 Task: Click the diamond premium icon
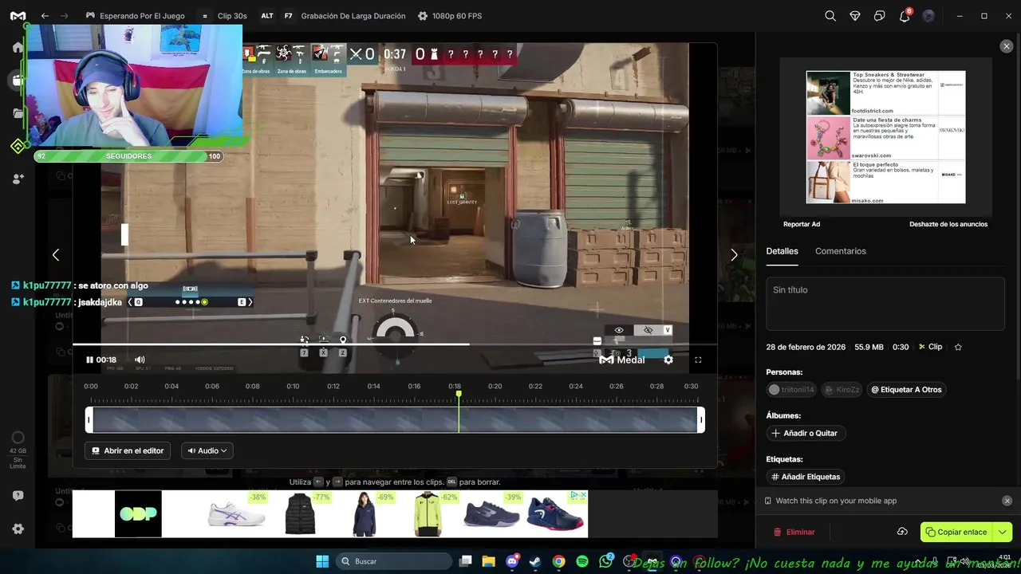855,16
